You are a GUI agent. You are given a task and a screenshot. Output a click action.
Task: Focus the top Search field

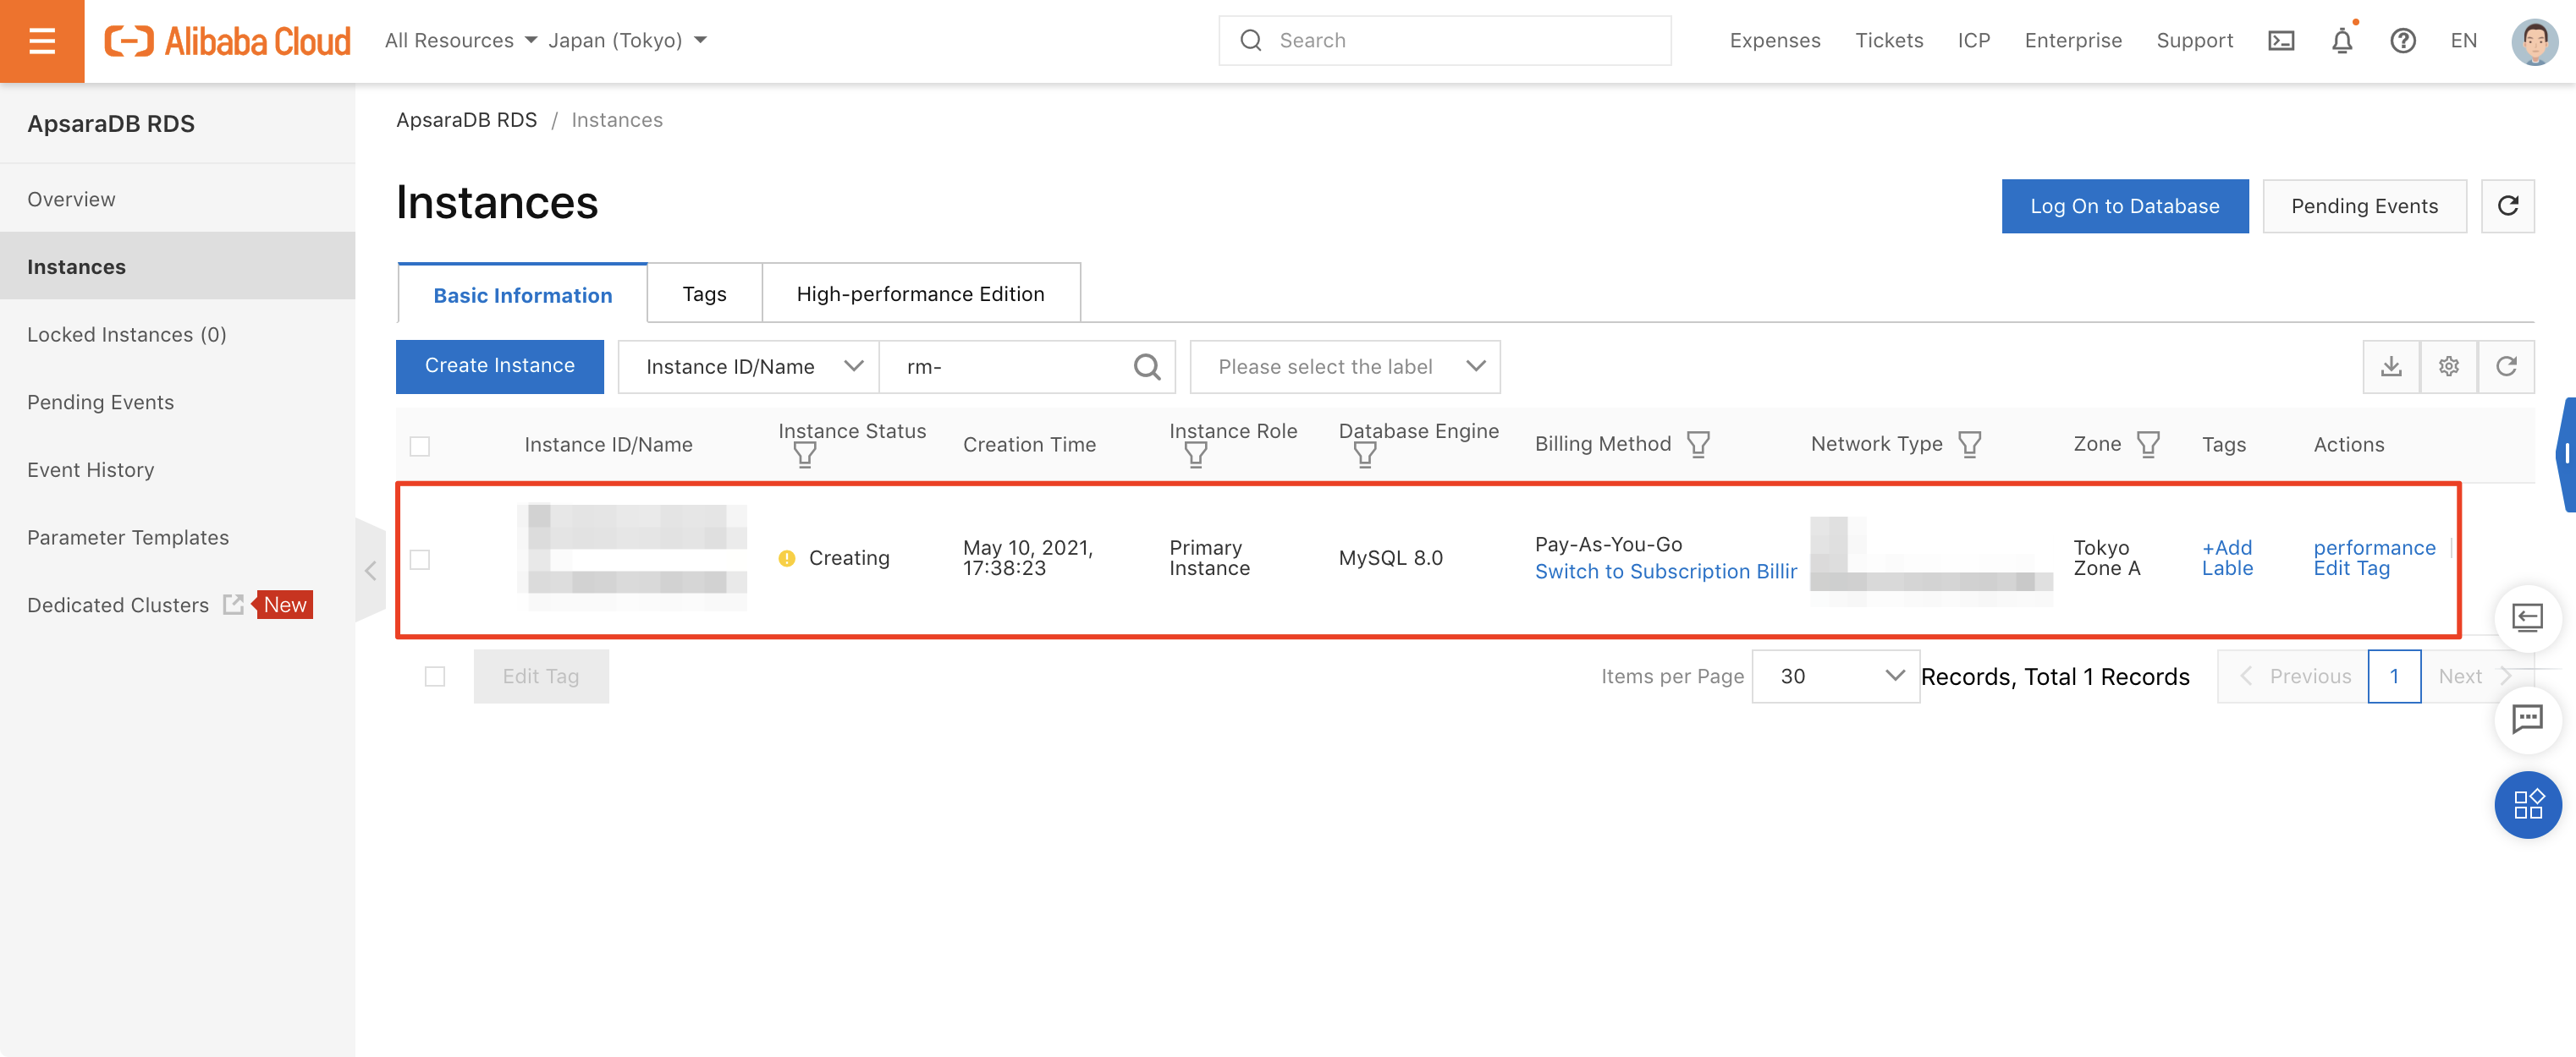click(1444, 41)
